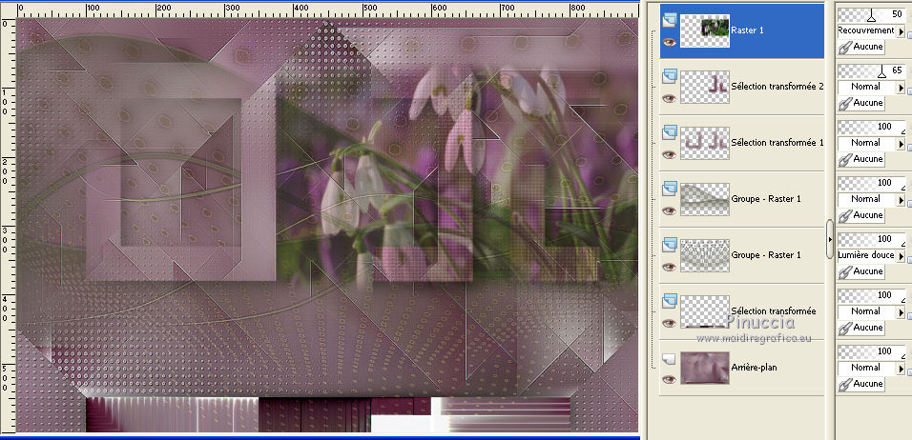Screen dimensions: 912x440
Task: Click the Arrière-plan layer thumbnail
Action: [x=704, y=368]
